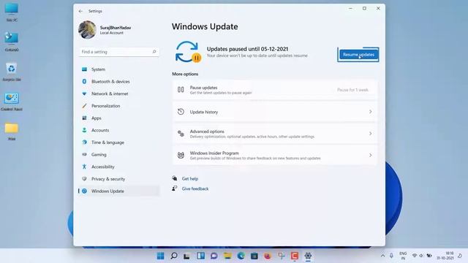This screenshot has width=468, height=263.
Task: Click the Privacy & security label
Action: pyautogui.click(x=108, y=179)
